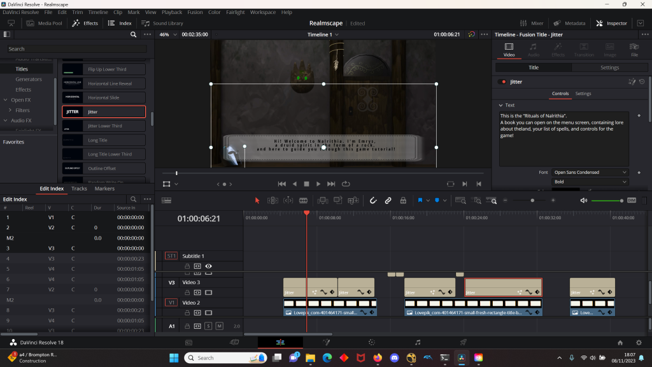Switch to the Fairlight page icon
The image size is (652, 367).
point(418,342)
